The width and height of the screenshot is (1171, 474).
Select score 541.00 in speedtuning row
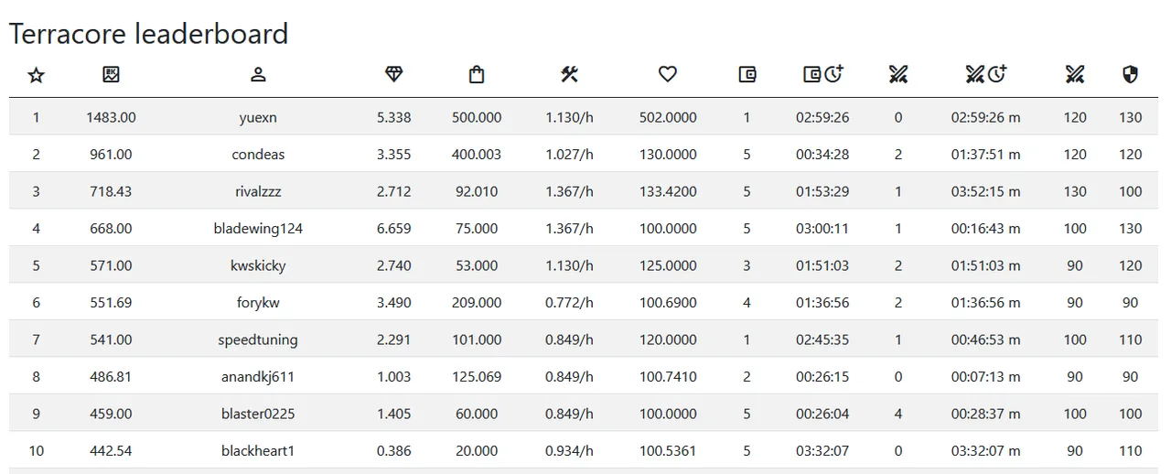[x=111, y=339]
